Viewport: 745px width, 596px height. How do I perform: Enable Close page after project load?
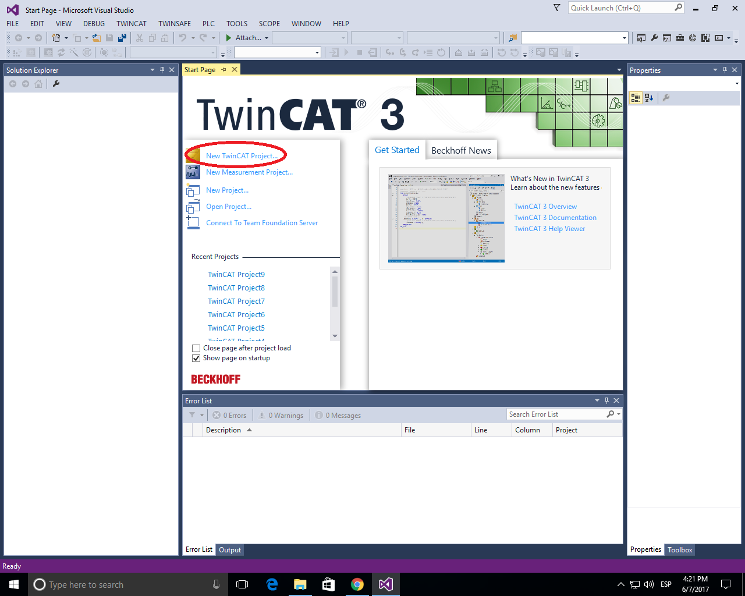click(196, 348)
